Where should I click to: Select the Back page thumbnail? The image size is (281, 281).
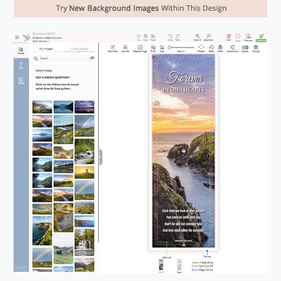tap(178, 266)
